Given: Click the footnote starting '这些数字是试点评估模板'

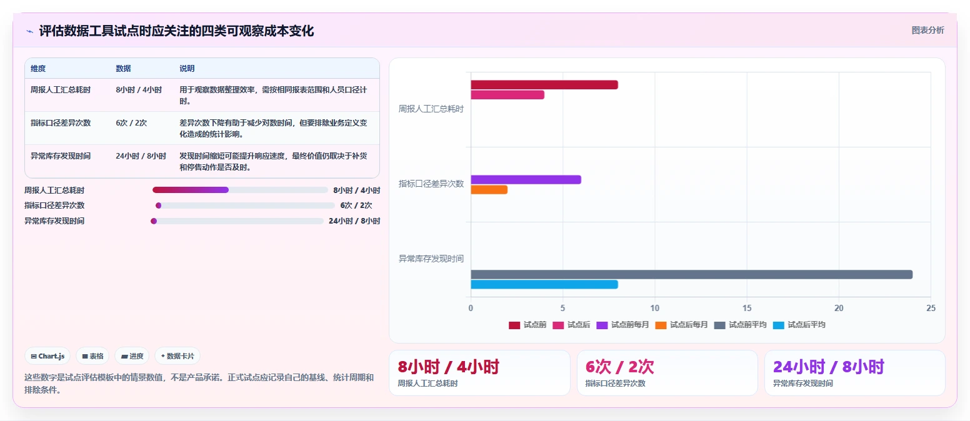Looking at the screenshot, I should [x=199, y=384].
